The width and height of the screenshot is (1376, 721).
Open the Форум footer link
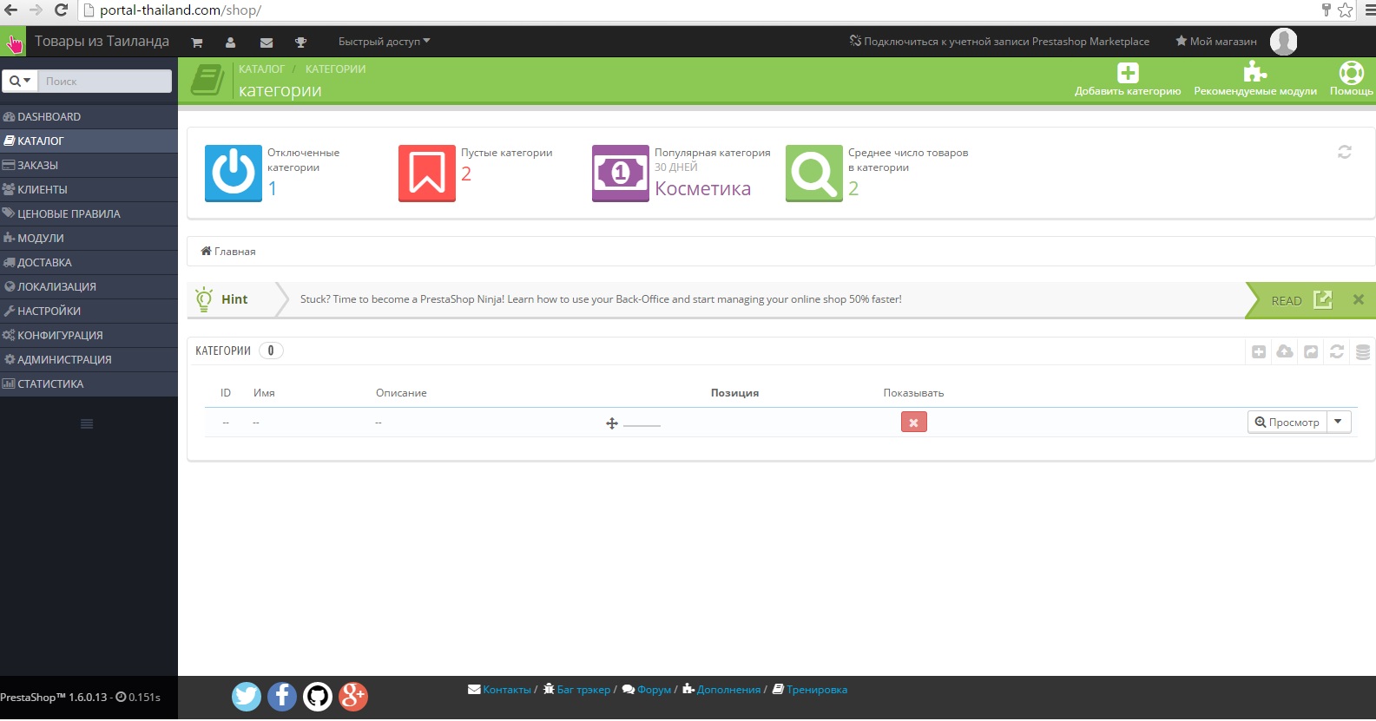tap(647, 690)
